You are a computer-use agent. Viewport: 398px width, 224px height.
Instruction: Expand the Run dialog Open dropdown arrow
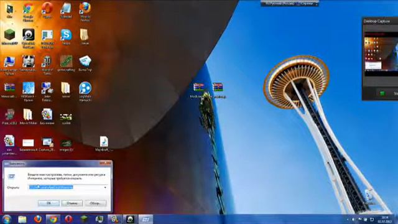point(105,187)
